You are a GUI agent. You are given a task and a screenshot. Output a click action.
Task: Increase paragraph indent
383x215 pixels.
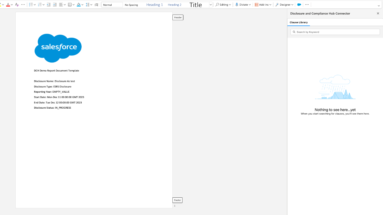tap(55, 5)
